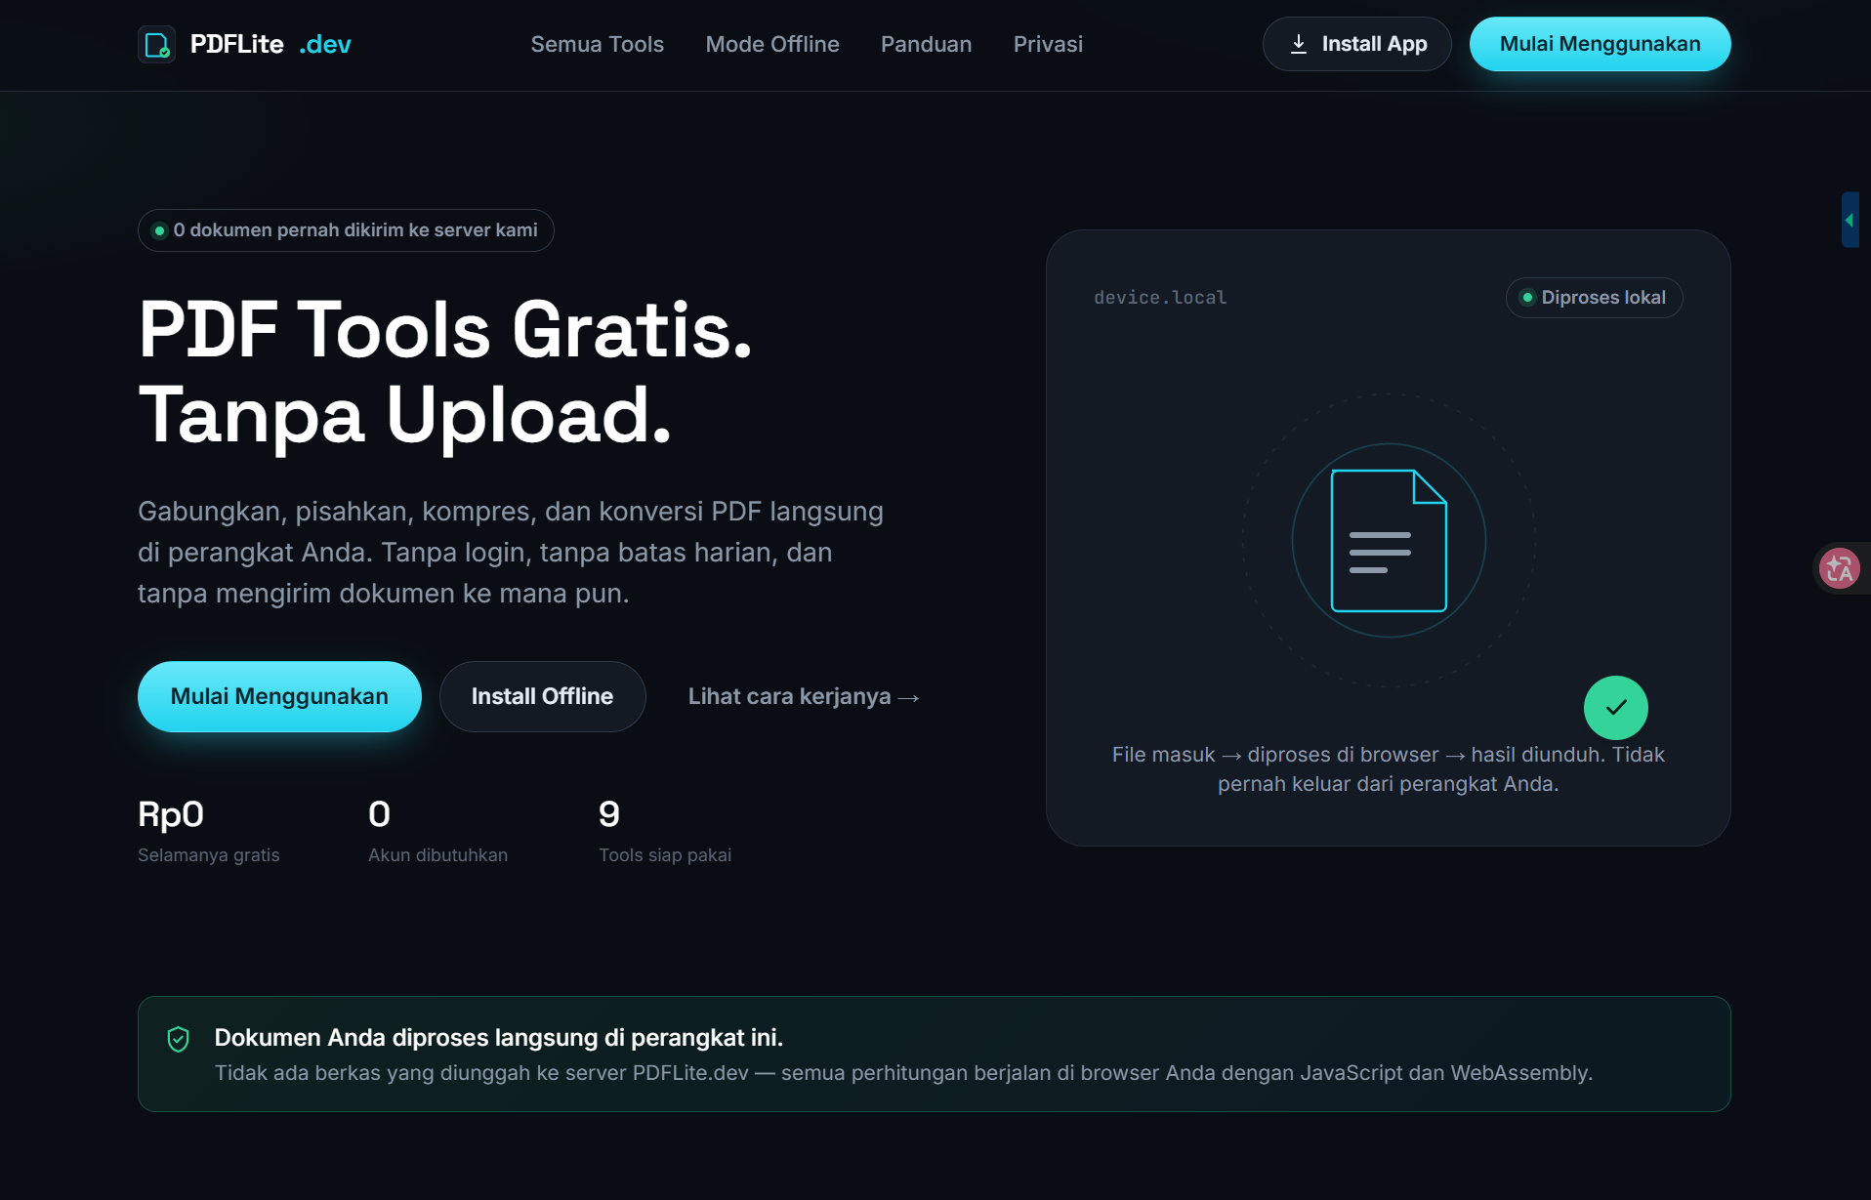Open Semua Tools in the navigation
The height and width of the screenshot is (1200, 1871).
pos(598,44)
